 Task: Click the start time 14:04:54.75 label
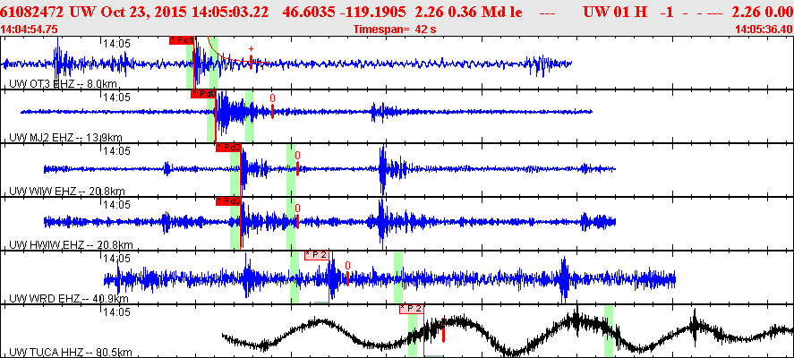[30, 30]
